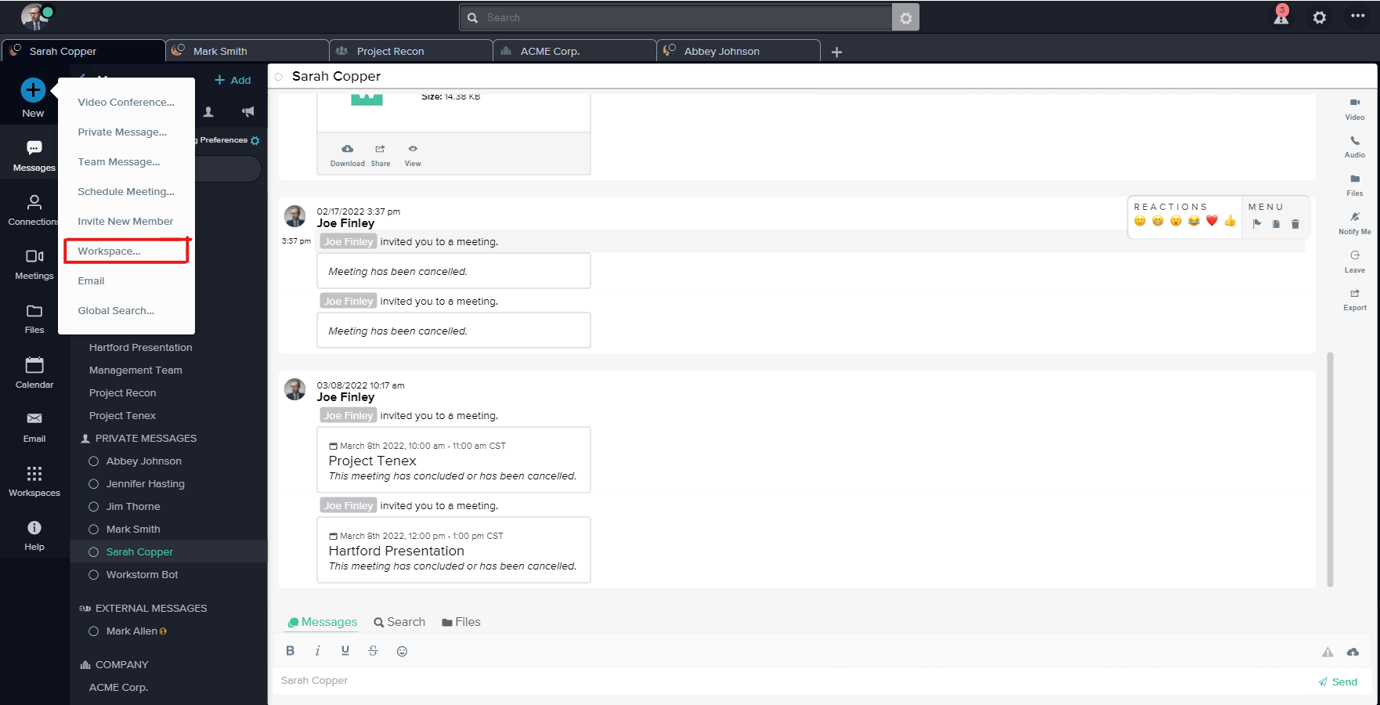
Task: React with the thumbs up emoji
Action: click(x=1230, y=221)
